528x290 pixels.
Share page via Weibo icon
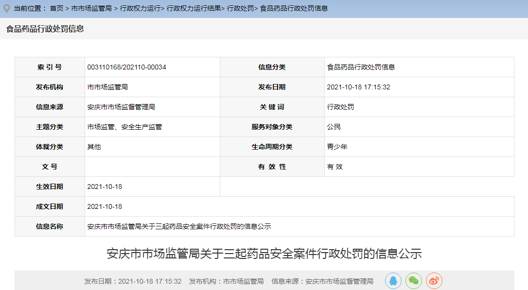click(x=434, y=281)
